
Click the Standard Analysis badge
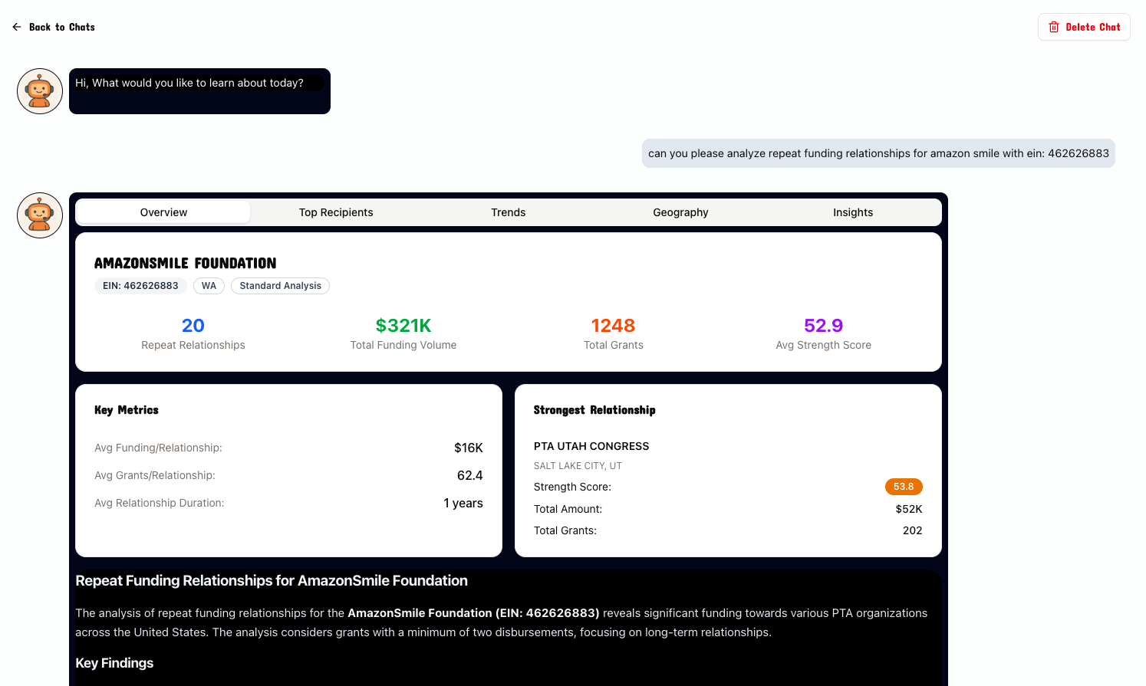(280, 286)
